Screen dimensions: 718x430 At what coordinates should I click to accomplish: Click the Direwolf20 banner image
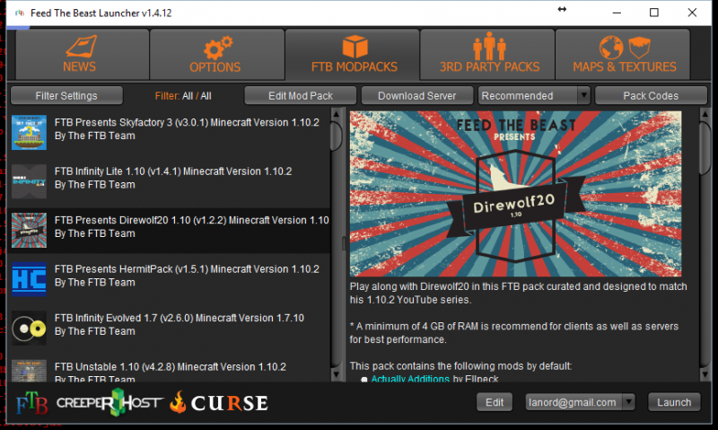coord(515,194)
